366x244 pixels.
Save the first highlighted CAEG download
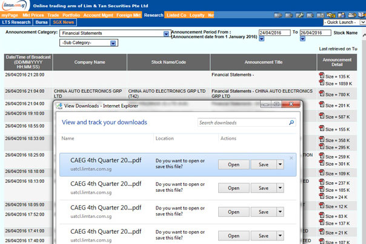point(264,164)
